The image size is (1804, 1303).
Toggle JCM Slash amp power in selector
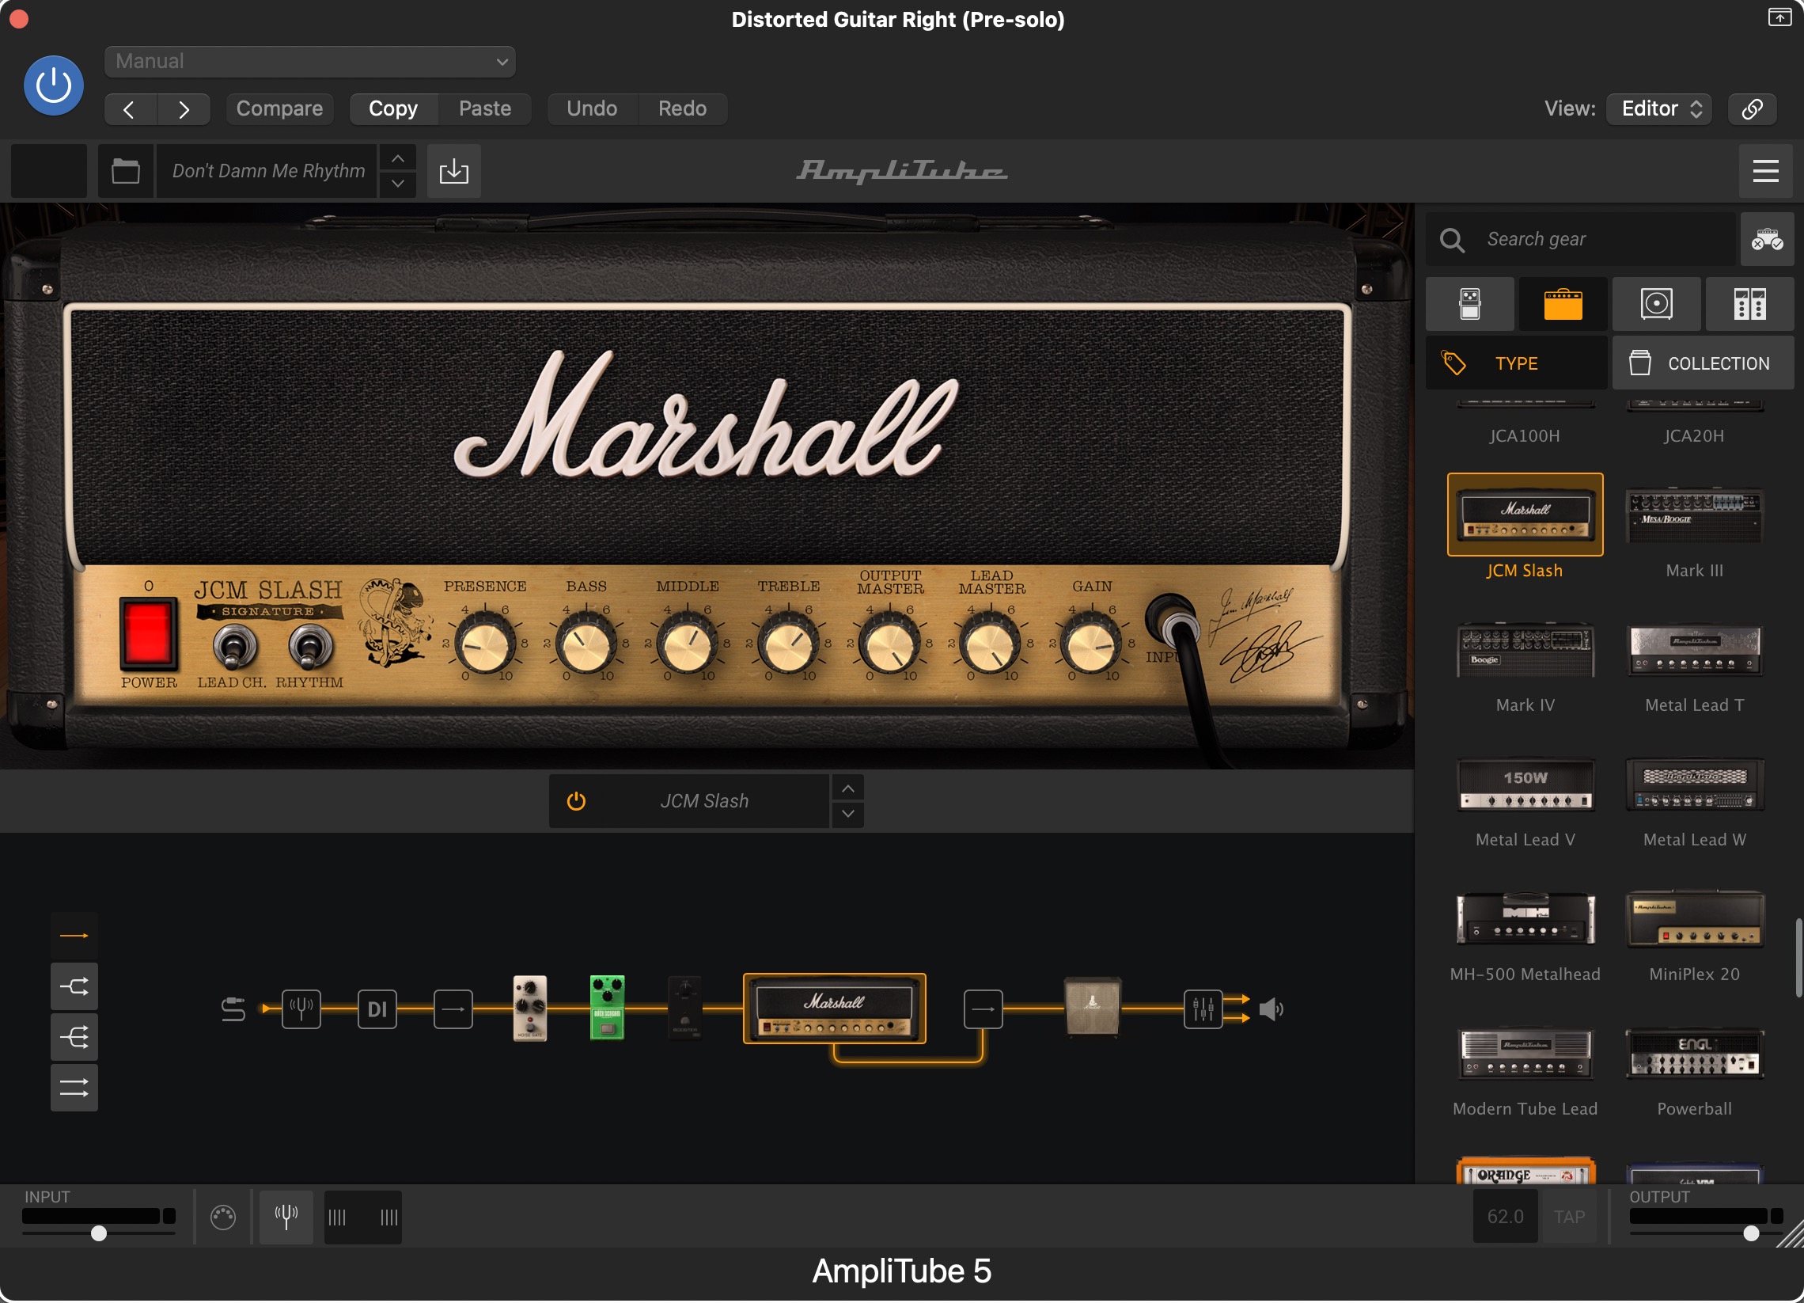pyautogui.click(x=576, y=802)
